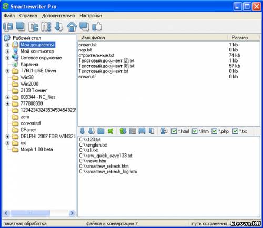Sort by Размер column header

(x=243, y=37)
